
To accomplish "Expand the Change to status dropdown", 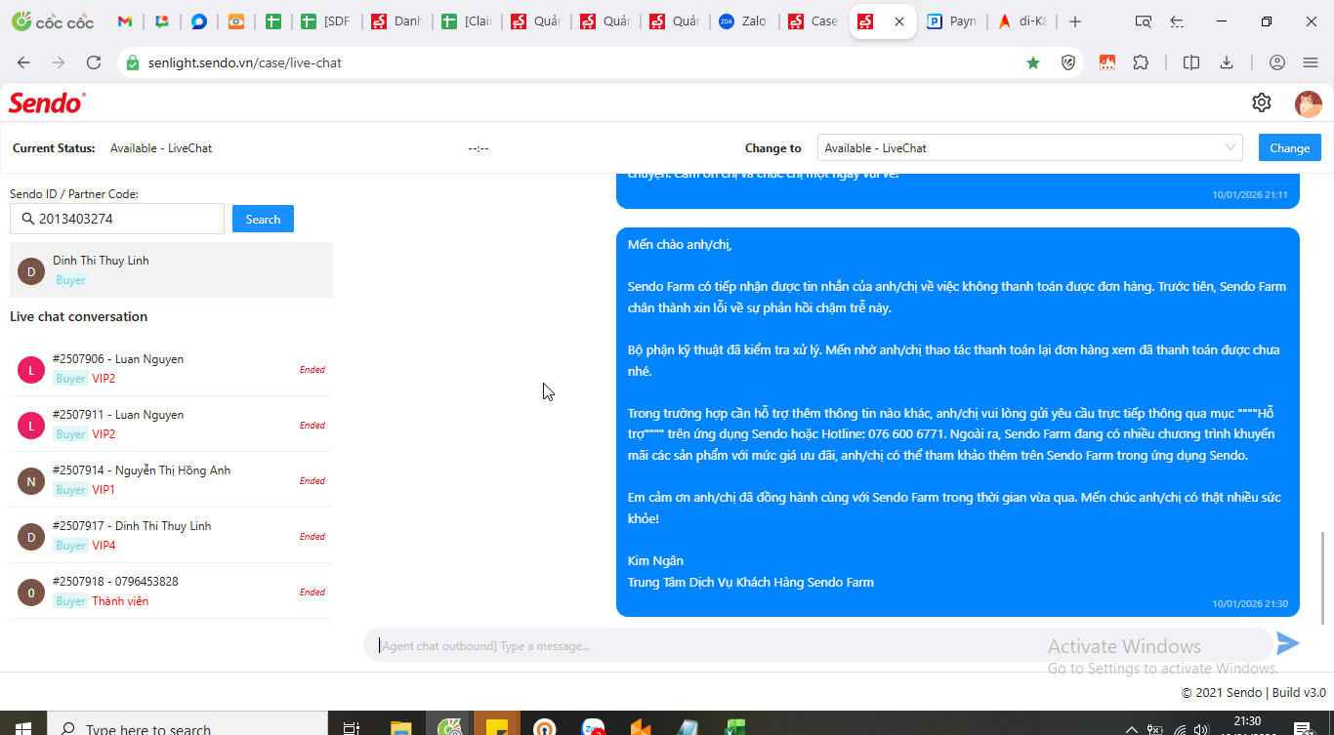I will click(x=1029, y=147).
